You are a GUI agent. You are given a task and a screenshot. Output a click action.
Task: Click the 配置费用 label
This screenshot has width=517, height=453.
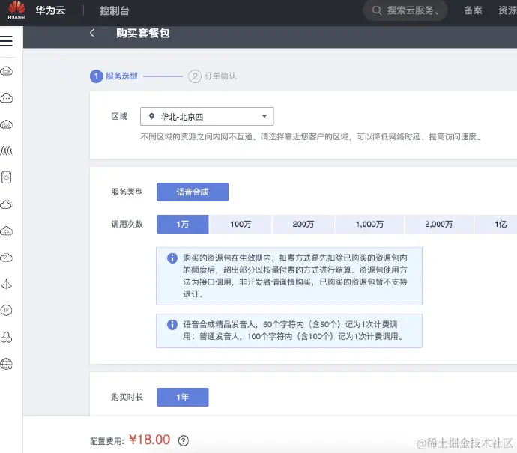(x=107, y=441)
